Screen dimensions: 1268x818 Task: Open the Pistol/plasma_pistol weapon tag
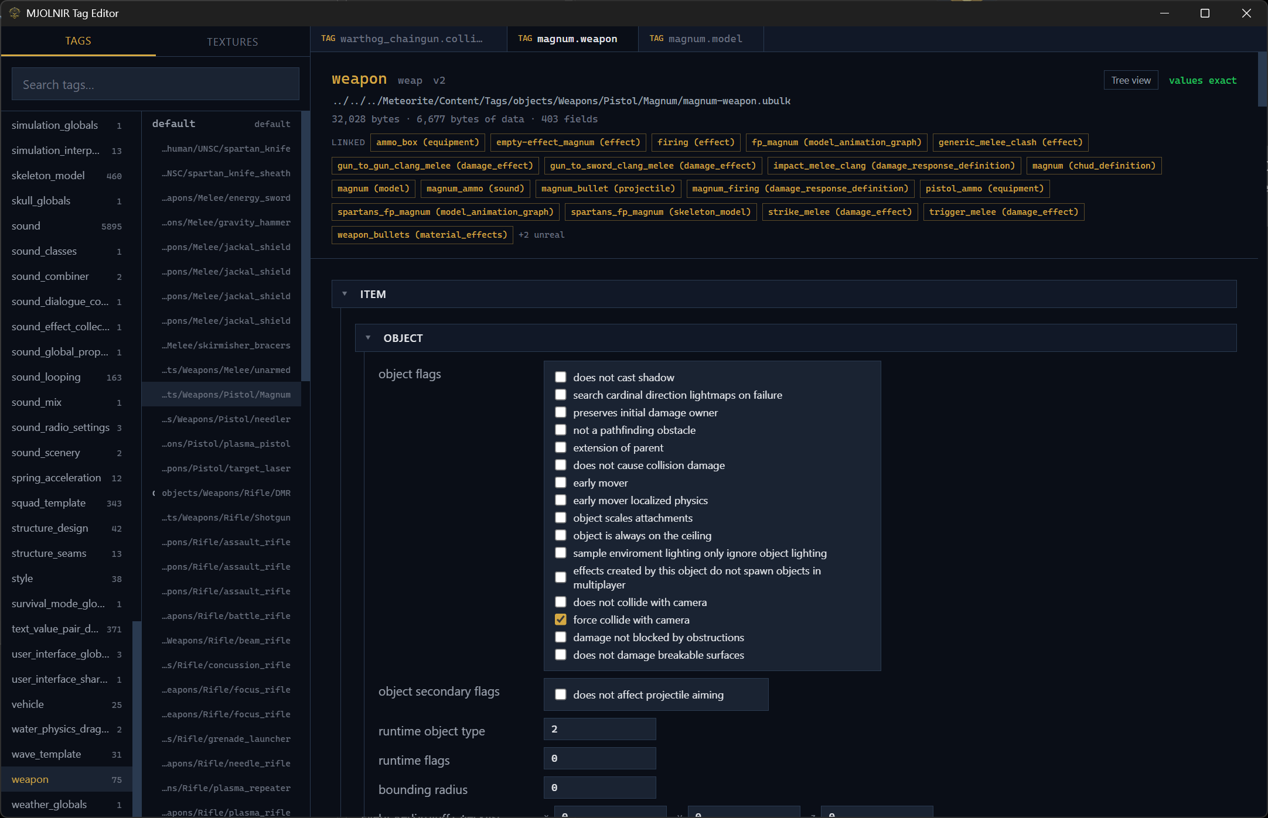coord(221,444)
